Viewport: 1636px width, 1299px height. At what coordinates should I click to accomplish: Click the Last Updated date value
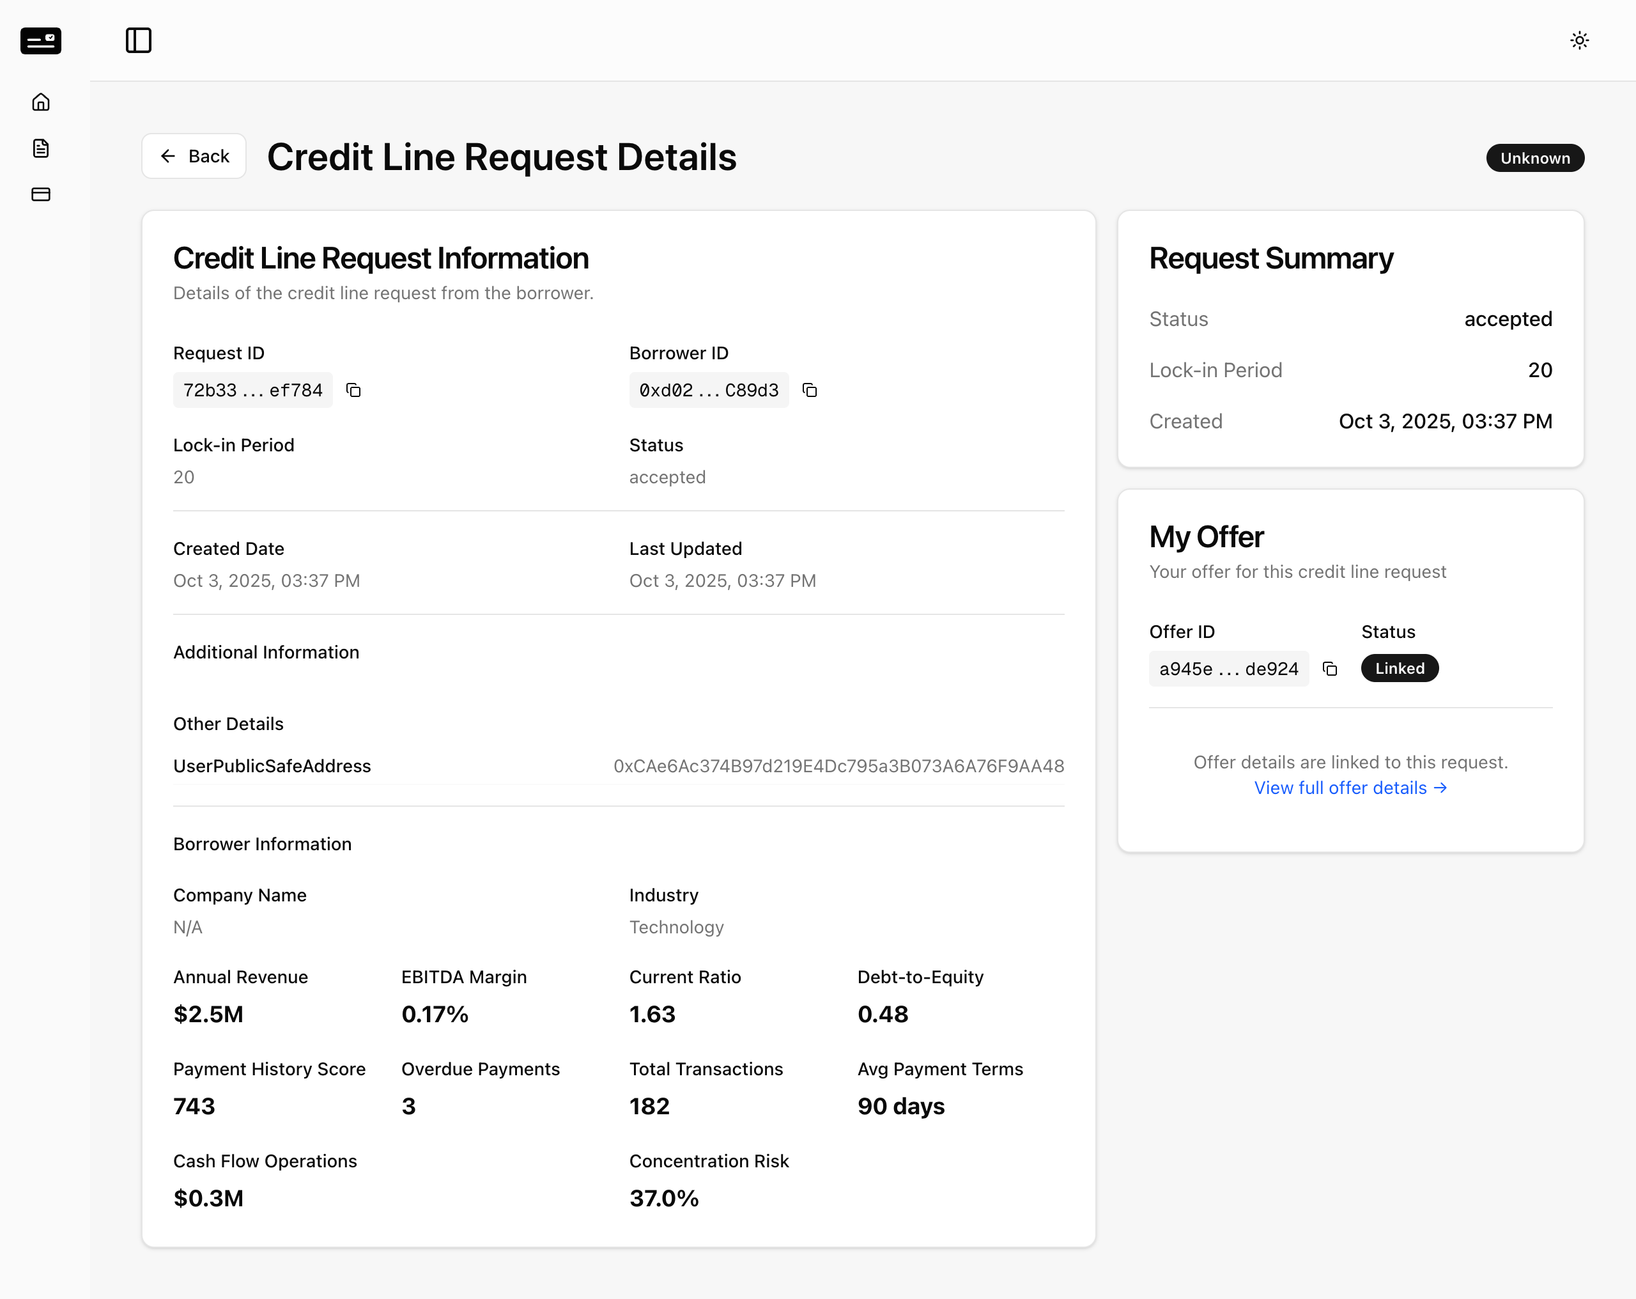[x=722, y=581]
